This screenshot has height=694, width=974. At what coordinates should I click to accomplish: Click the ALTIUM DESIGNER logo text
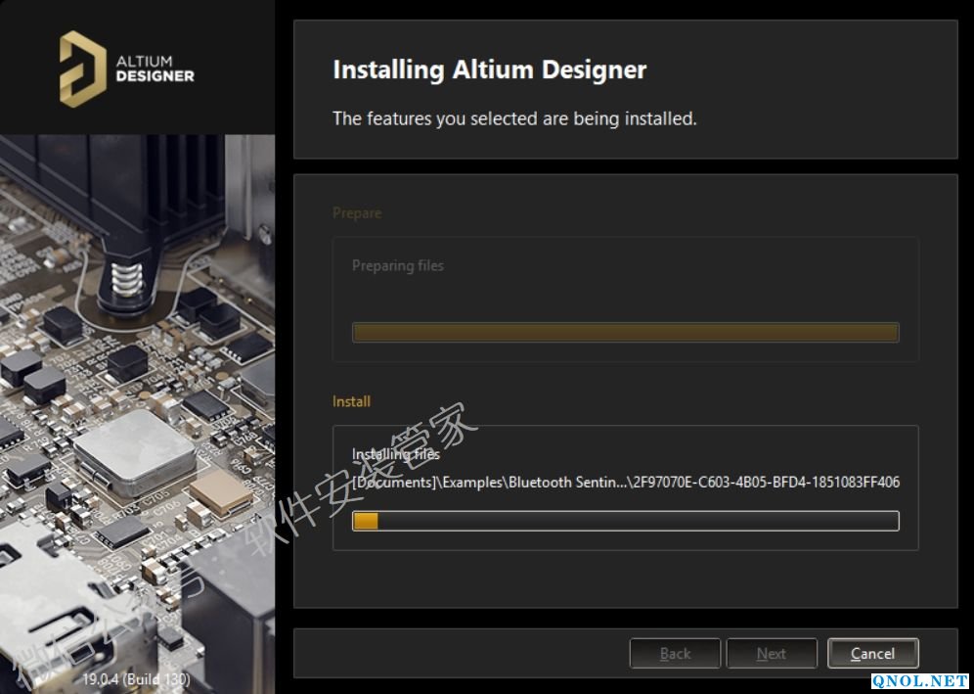[x=155, y=69]
